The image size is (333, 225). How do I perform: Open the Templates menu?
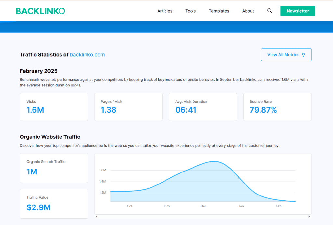[x=219, y=11]
